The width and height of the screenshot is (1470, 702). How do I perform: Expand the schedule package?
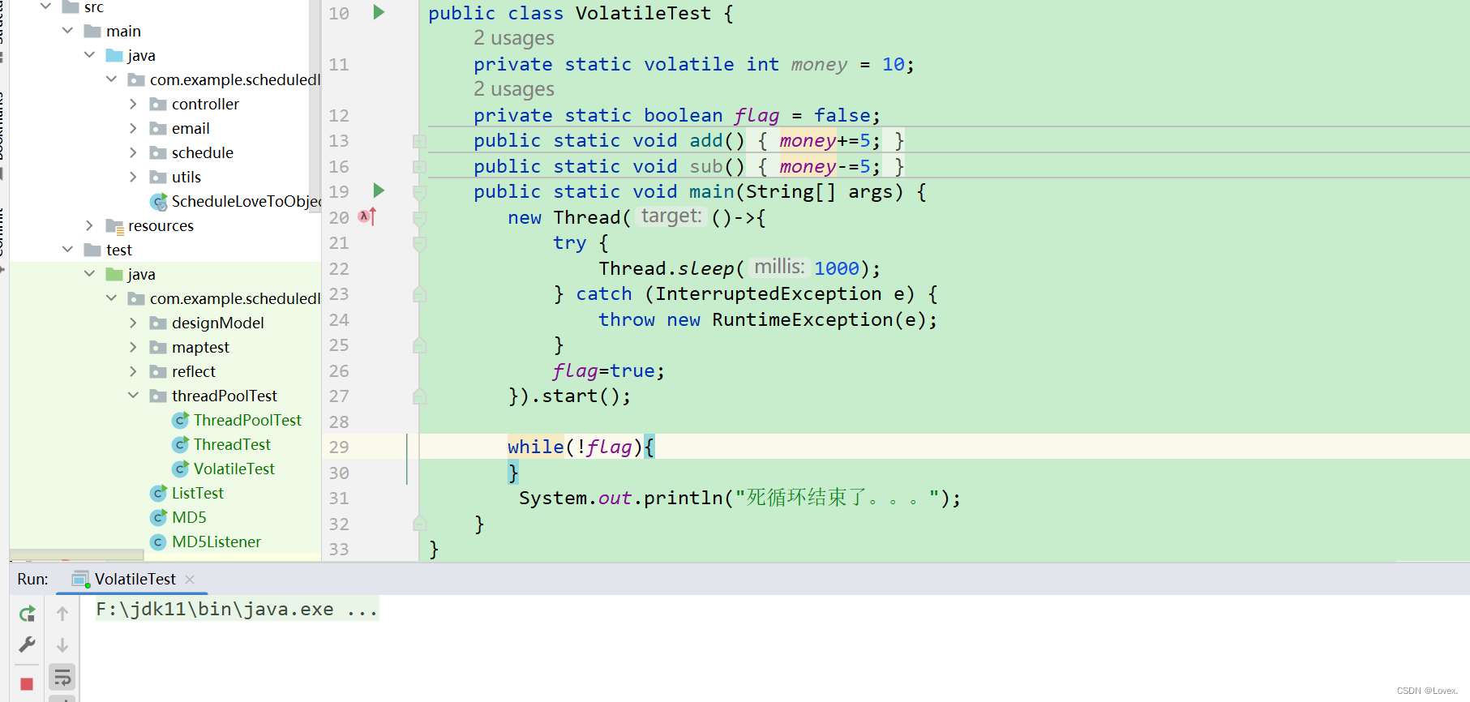(x=133, y=152)
